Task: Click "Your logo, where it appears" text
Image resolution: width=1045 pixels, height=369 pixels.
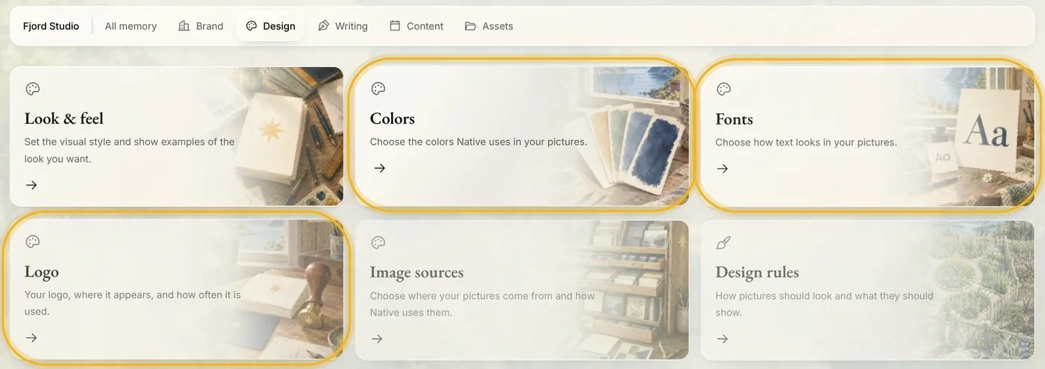Action: [132, 303]
